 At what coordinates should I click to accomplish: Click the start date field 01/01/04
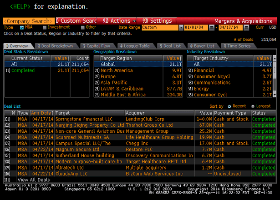196,27
